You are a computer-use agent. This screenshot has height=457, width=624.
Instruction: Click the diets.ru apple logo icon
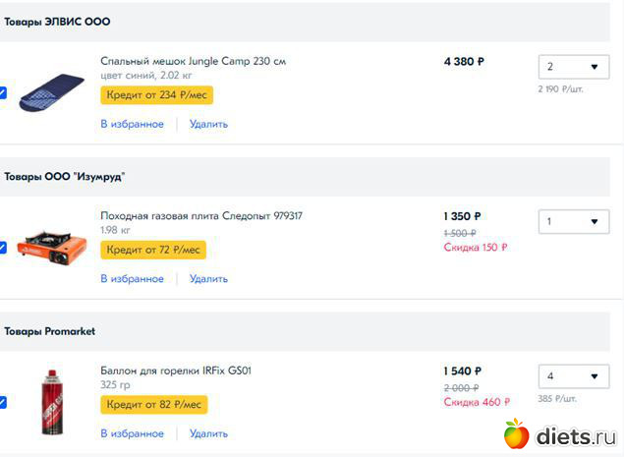[x=516, y=434]
